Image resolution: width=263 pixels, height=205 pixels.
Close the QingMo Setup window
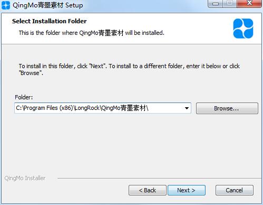(x=249, y=4)
